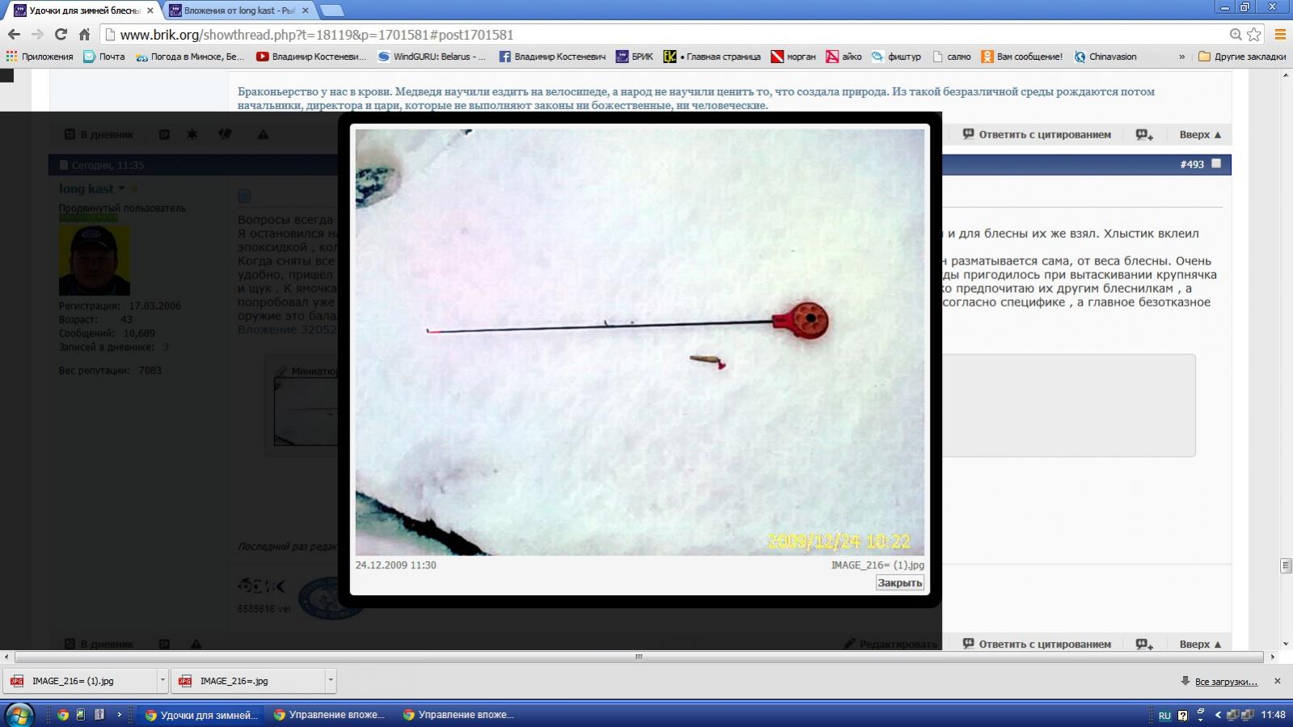
Task: Expand dropdown for IMAGE_216=.jpg download
Action: point(331,681)
